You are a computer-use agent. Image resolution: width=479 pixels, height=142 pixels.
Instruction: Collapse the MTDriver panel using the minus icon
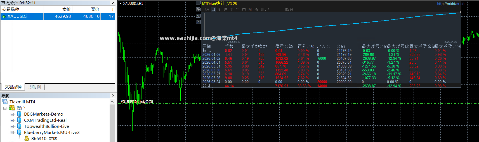click(x=198, y=3)
